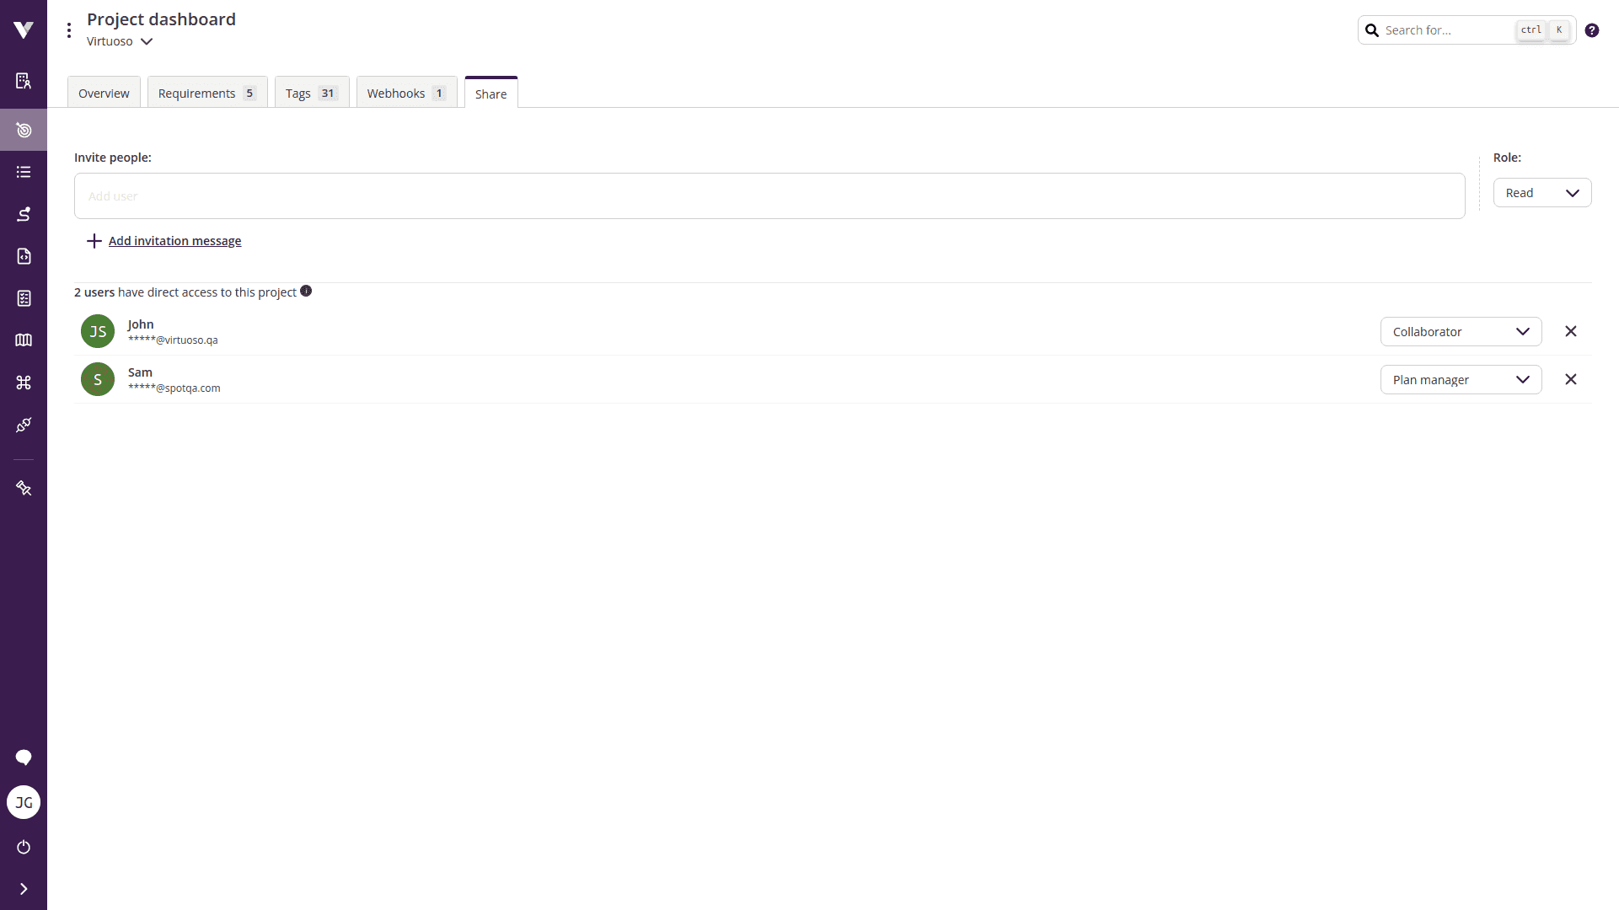
Task: Switch to the Requirements tab
Action: pos(206,93)
